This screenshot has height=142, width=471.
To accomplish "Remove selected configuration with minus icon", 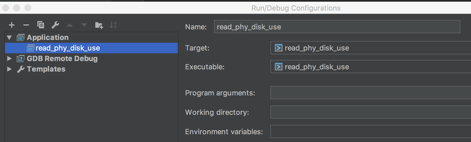I will (26, 25).
